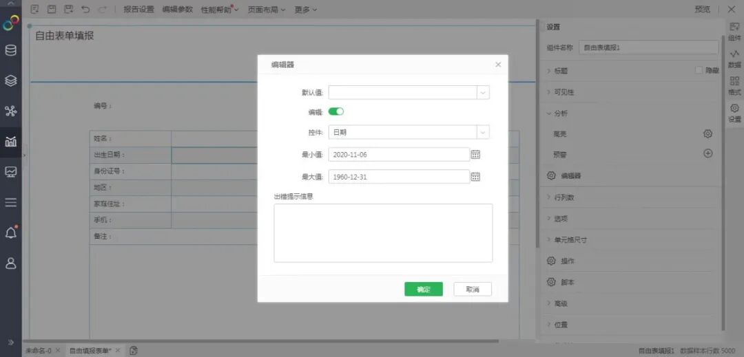Undo with the toolbar arrow
Screen dimensions: 744x357
point(85,9)
